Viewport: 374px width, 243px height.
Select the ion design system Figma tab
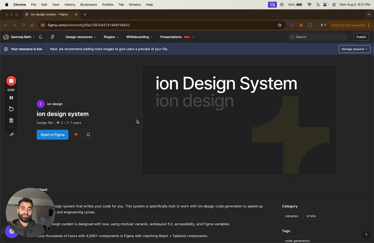pos(51,14)
